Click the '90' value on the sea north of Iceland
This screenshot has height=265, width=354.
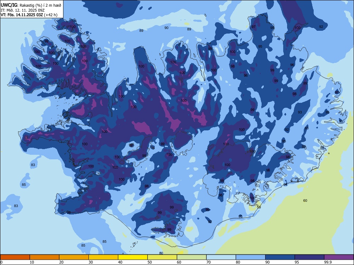(166, 28)
